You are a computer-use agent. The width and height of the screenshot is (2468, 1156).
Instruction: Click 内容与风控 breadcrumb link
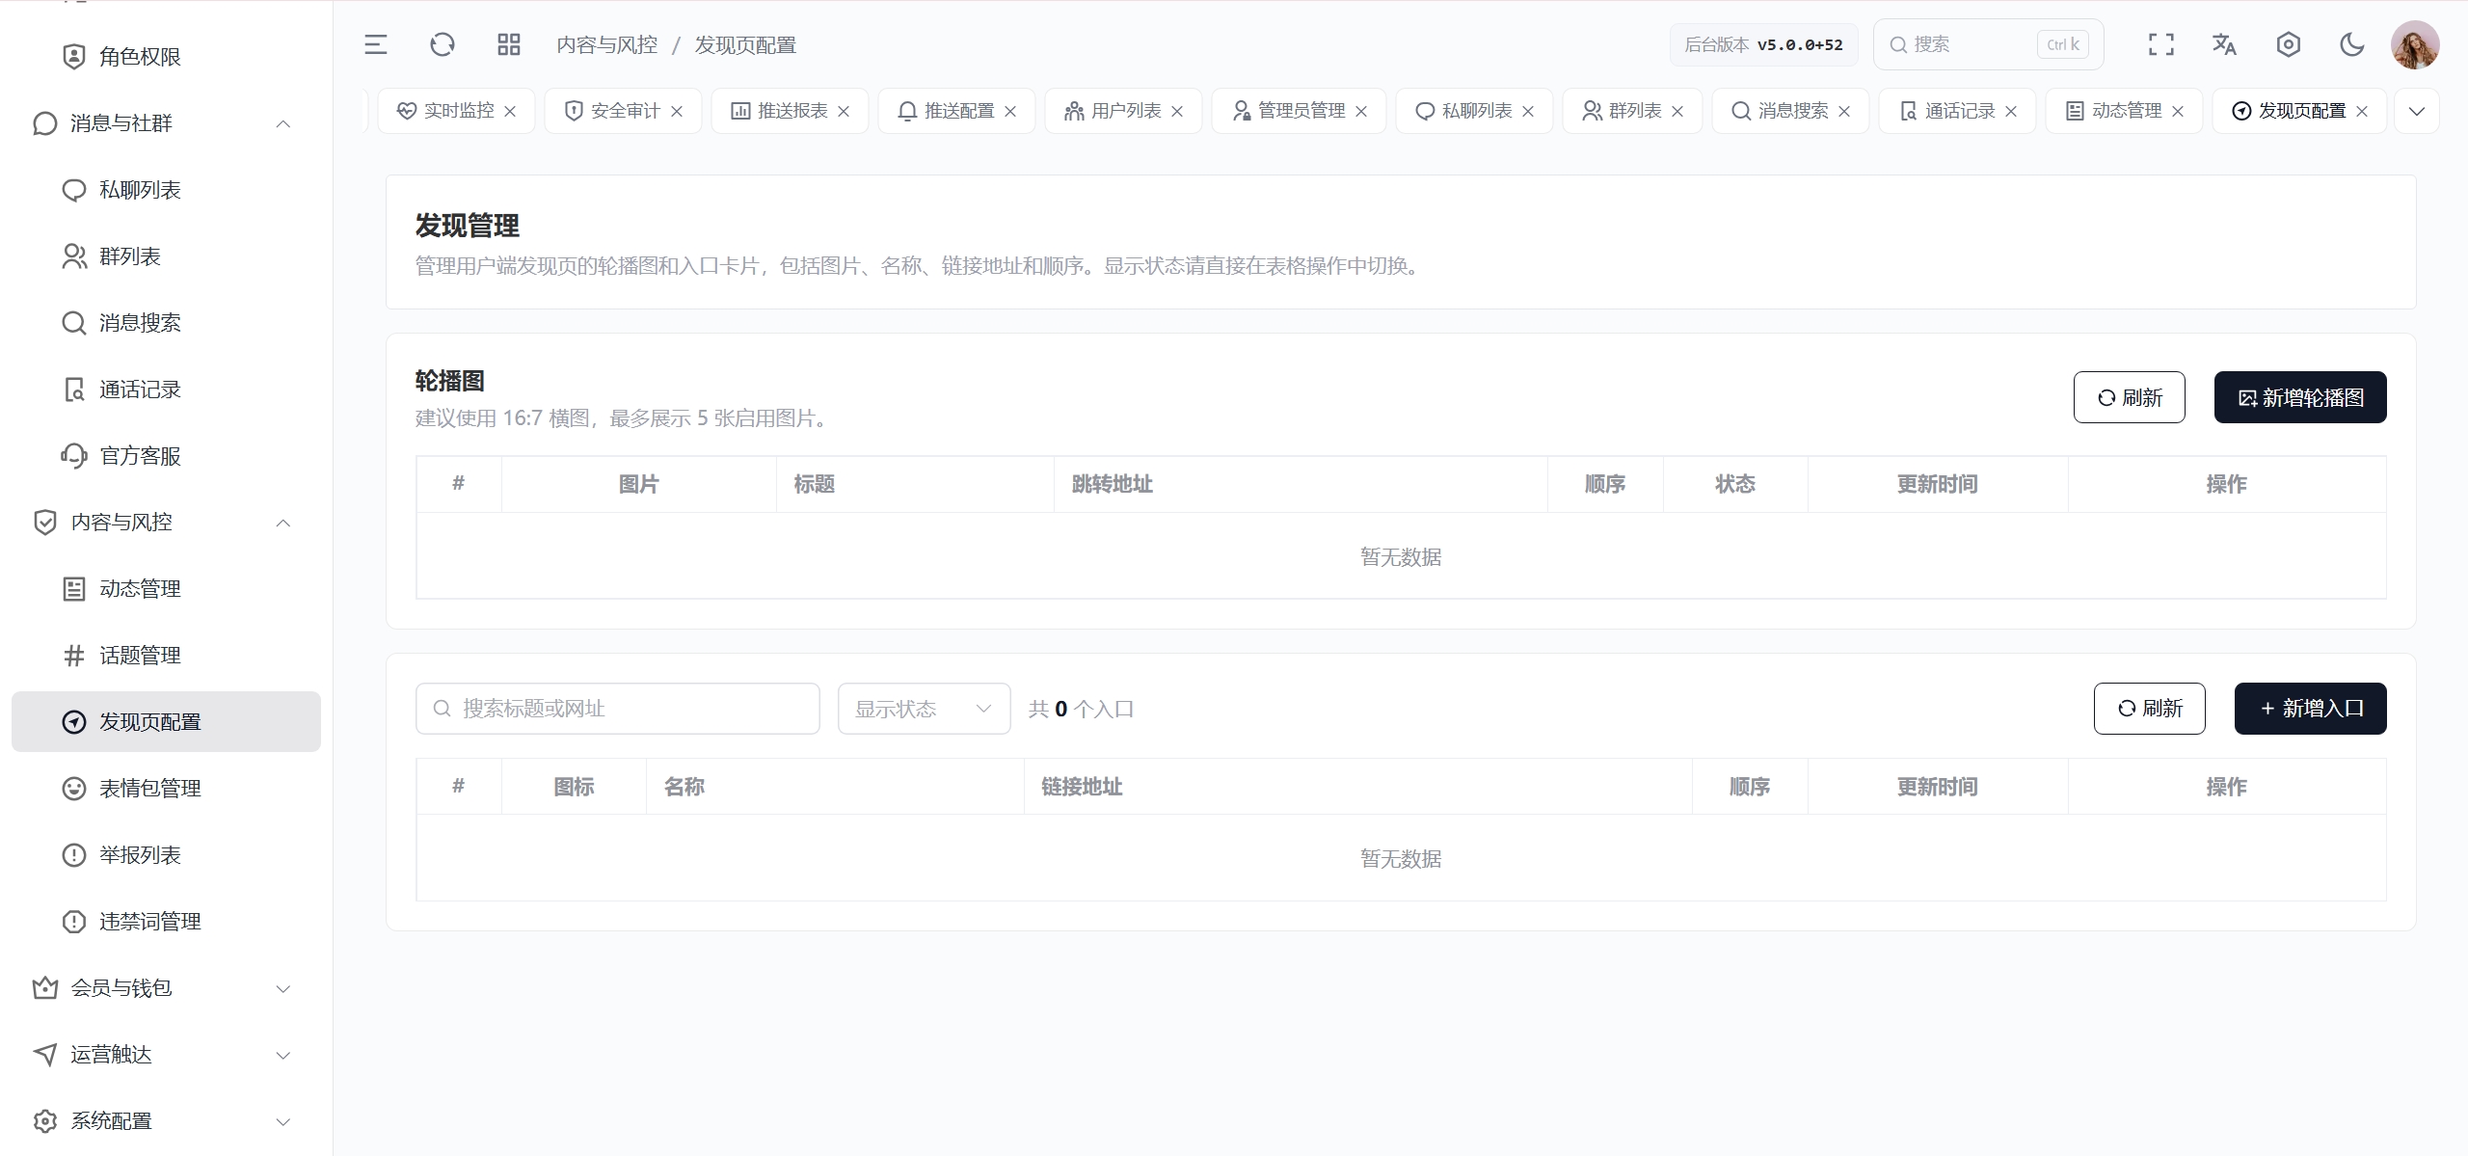(607, 45)
